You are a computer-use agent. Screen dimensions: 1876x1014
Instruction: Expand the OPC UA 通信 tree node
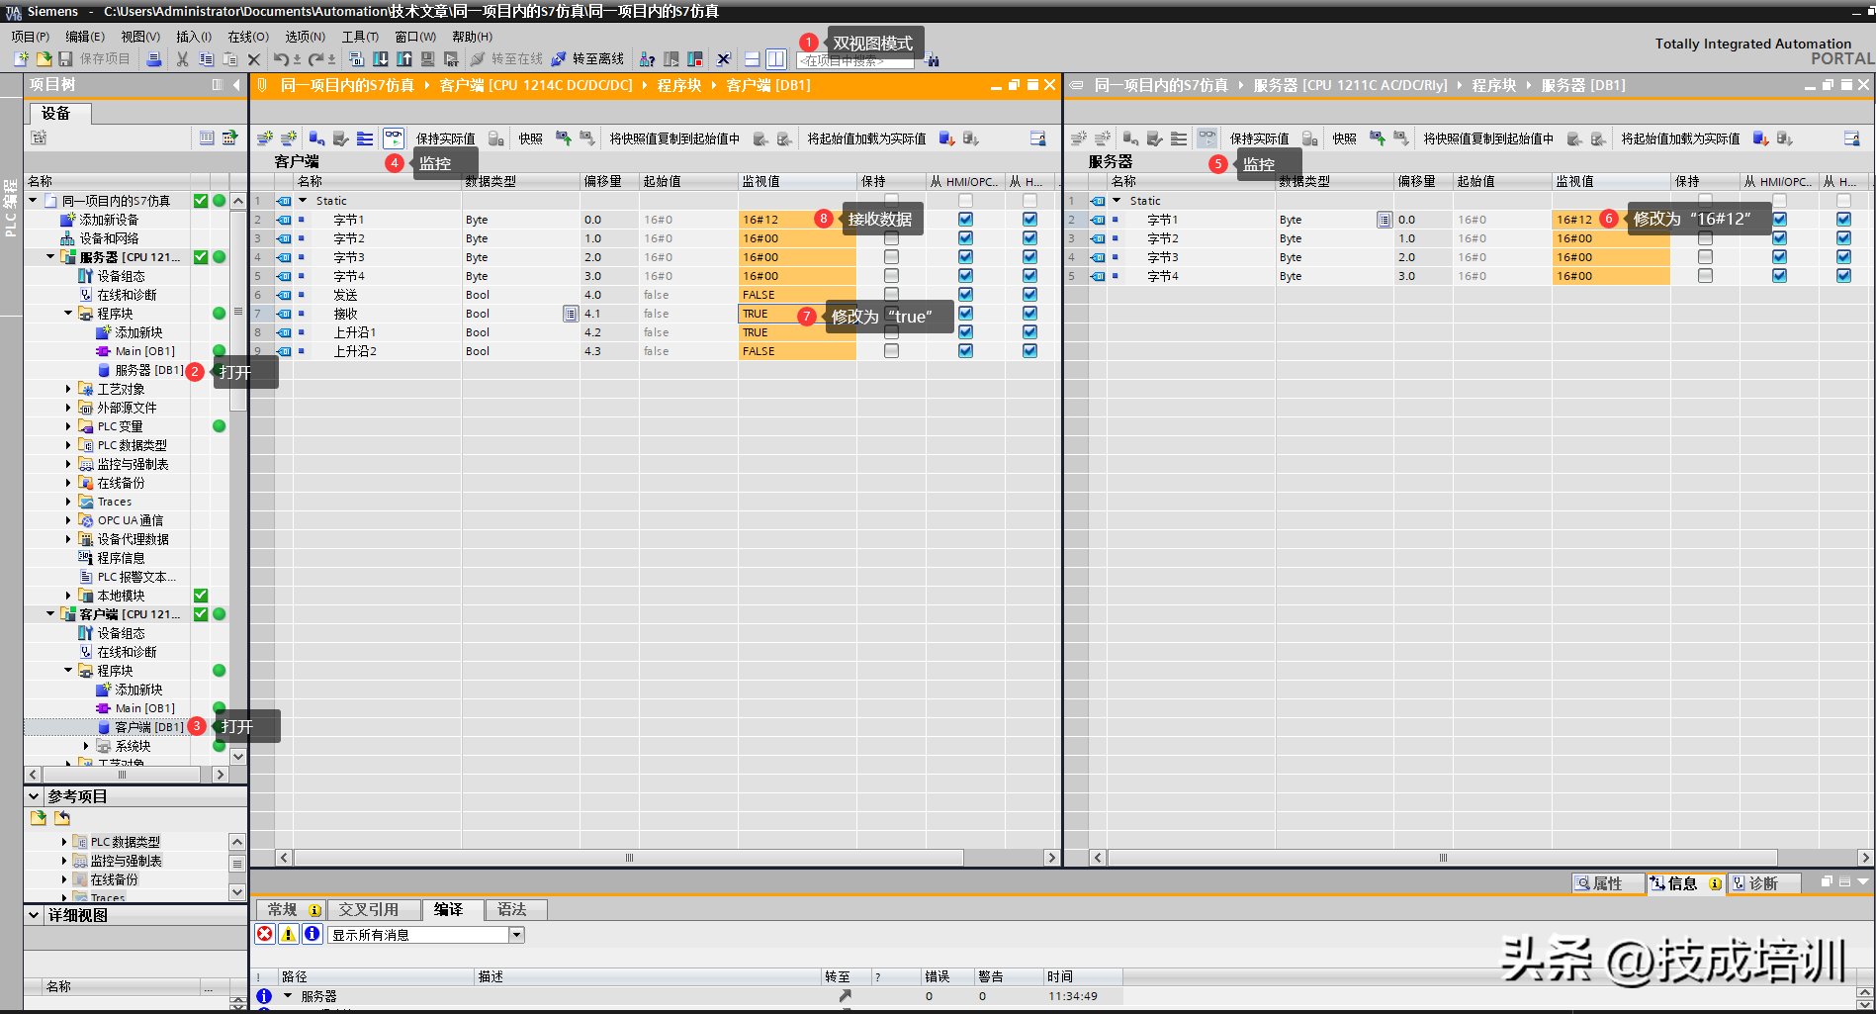pyautogui.click(x=68, y=520)
